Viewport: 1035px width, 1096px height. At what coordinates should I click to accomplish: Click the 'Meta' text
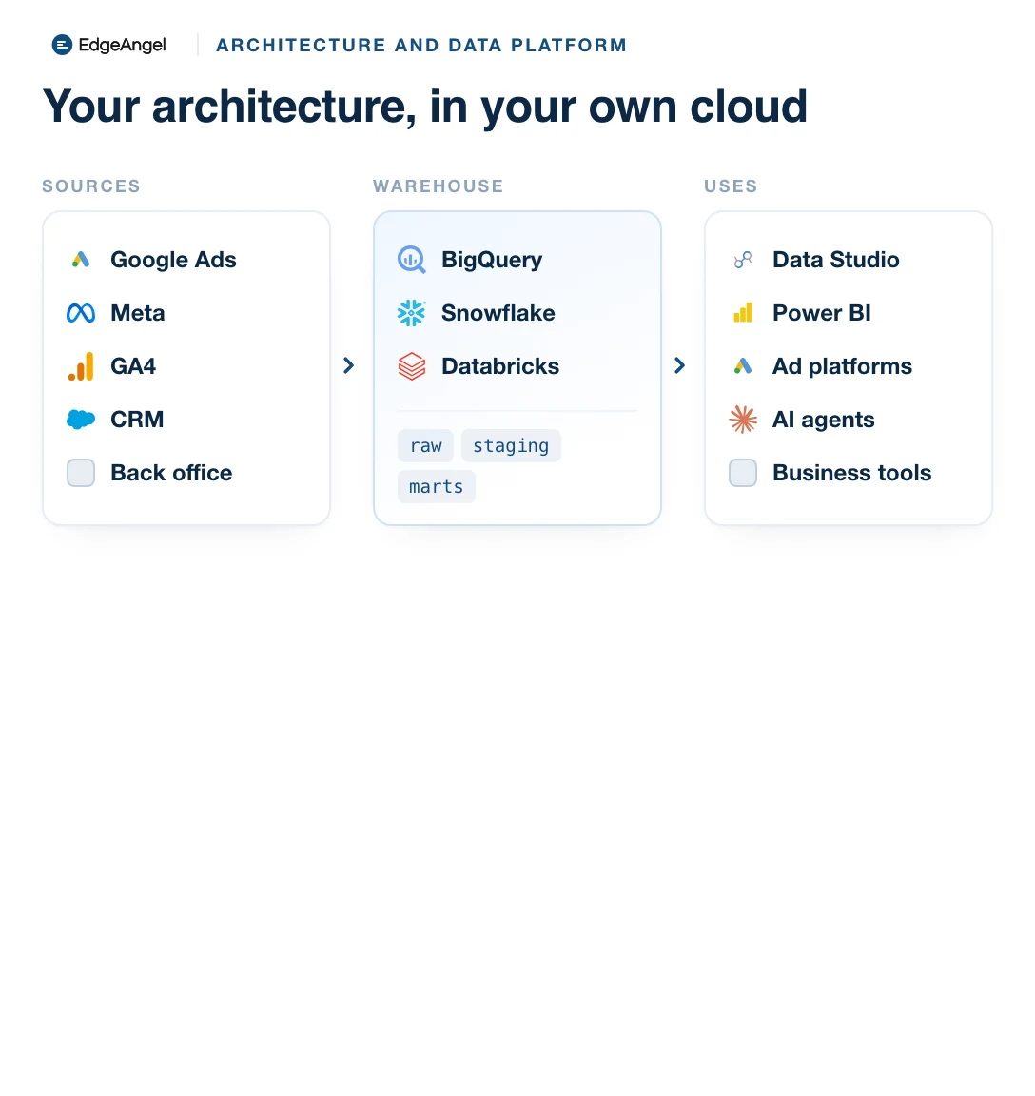(138, 313)
